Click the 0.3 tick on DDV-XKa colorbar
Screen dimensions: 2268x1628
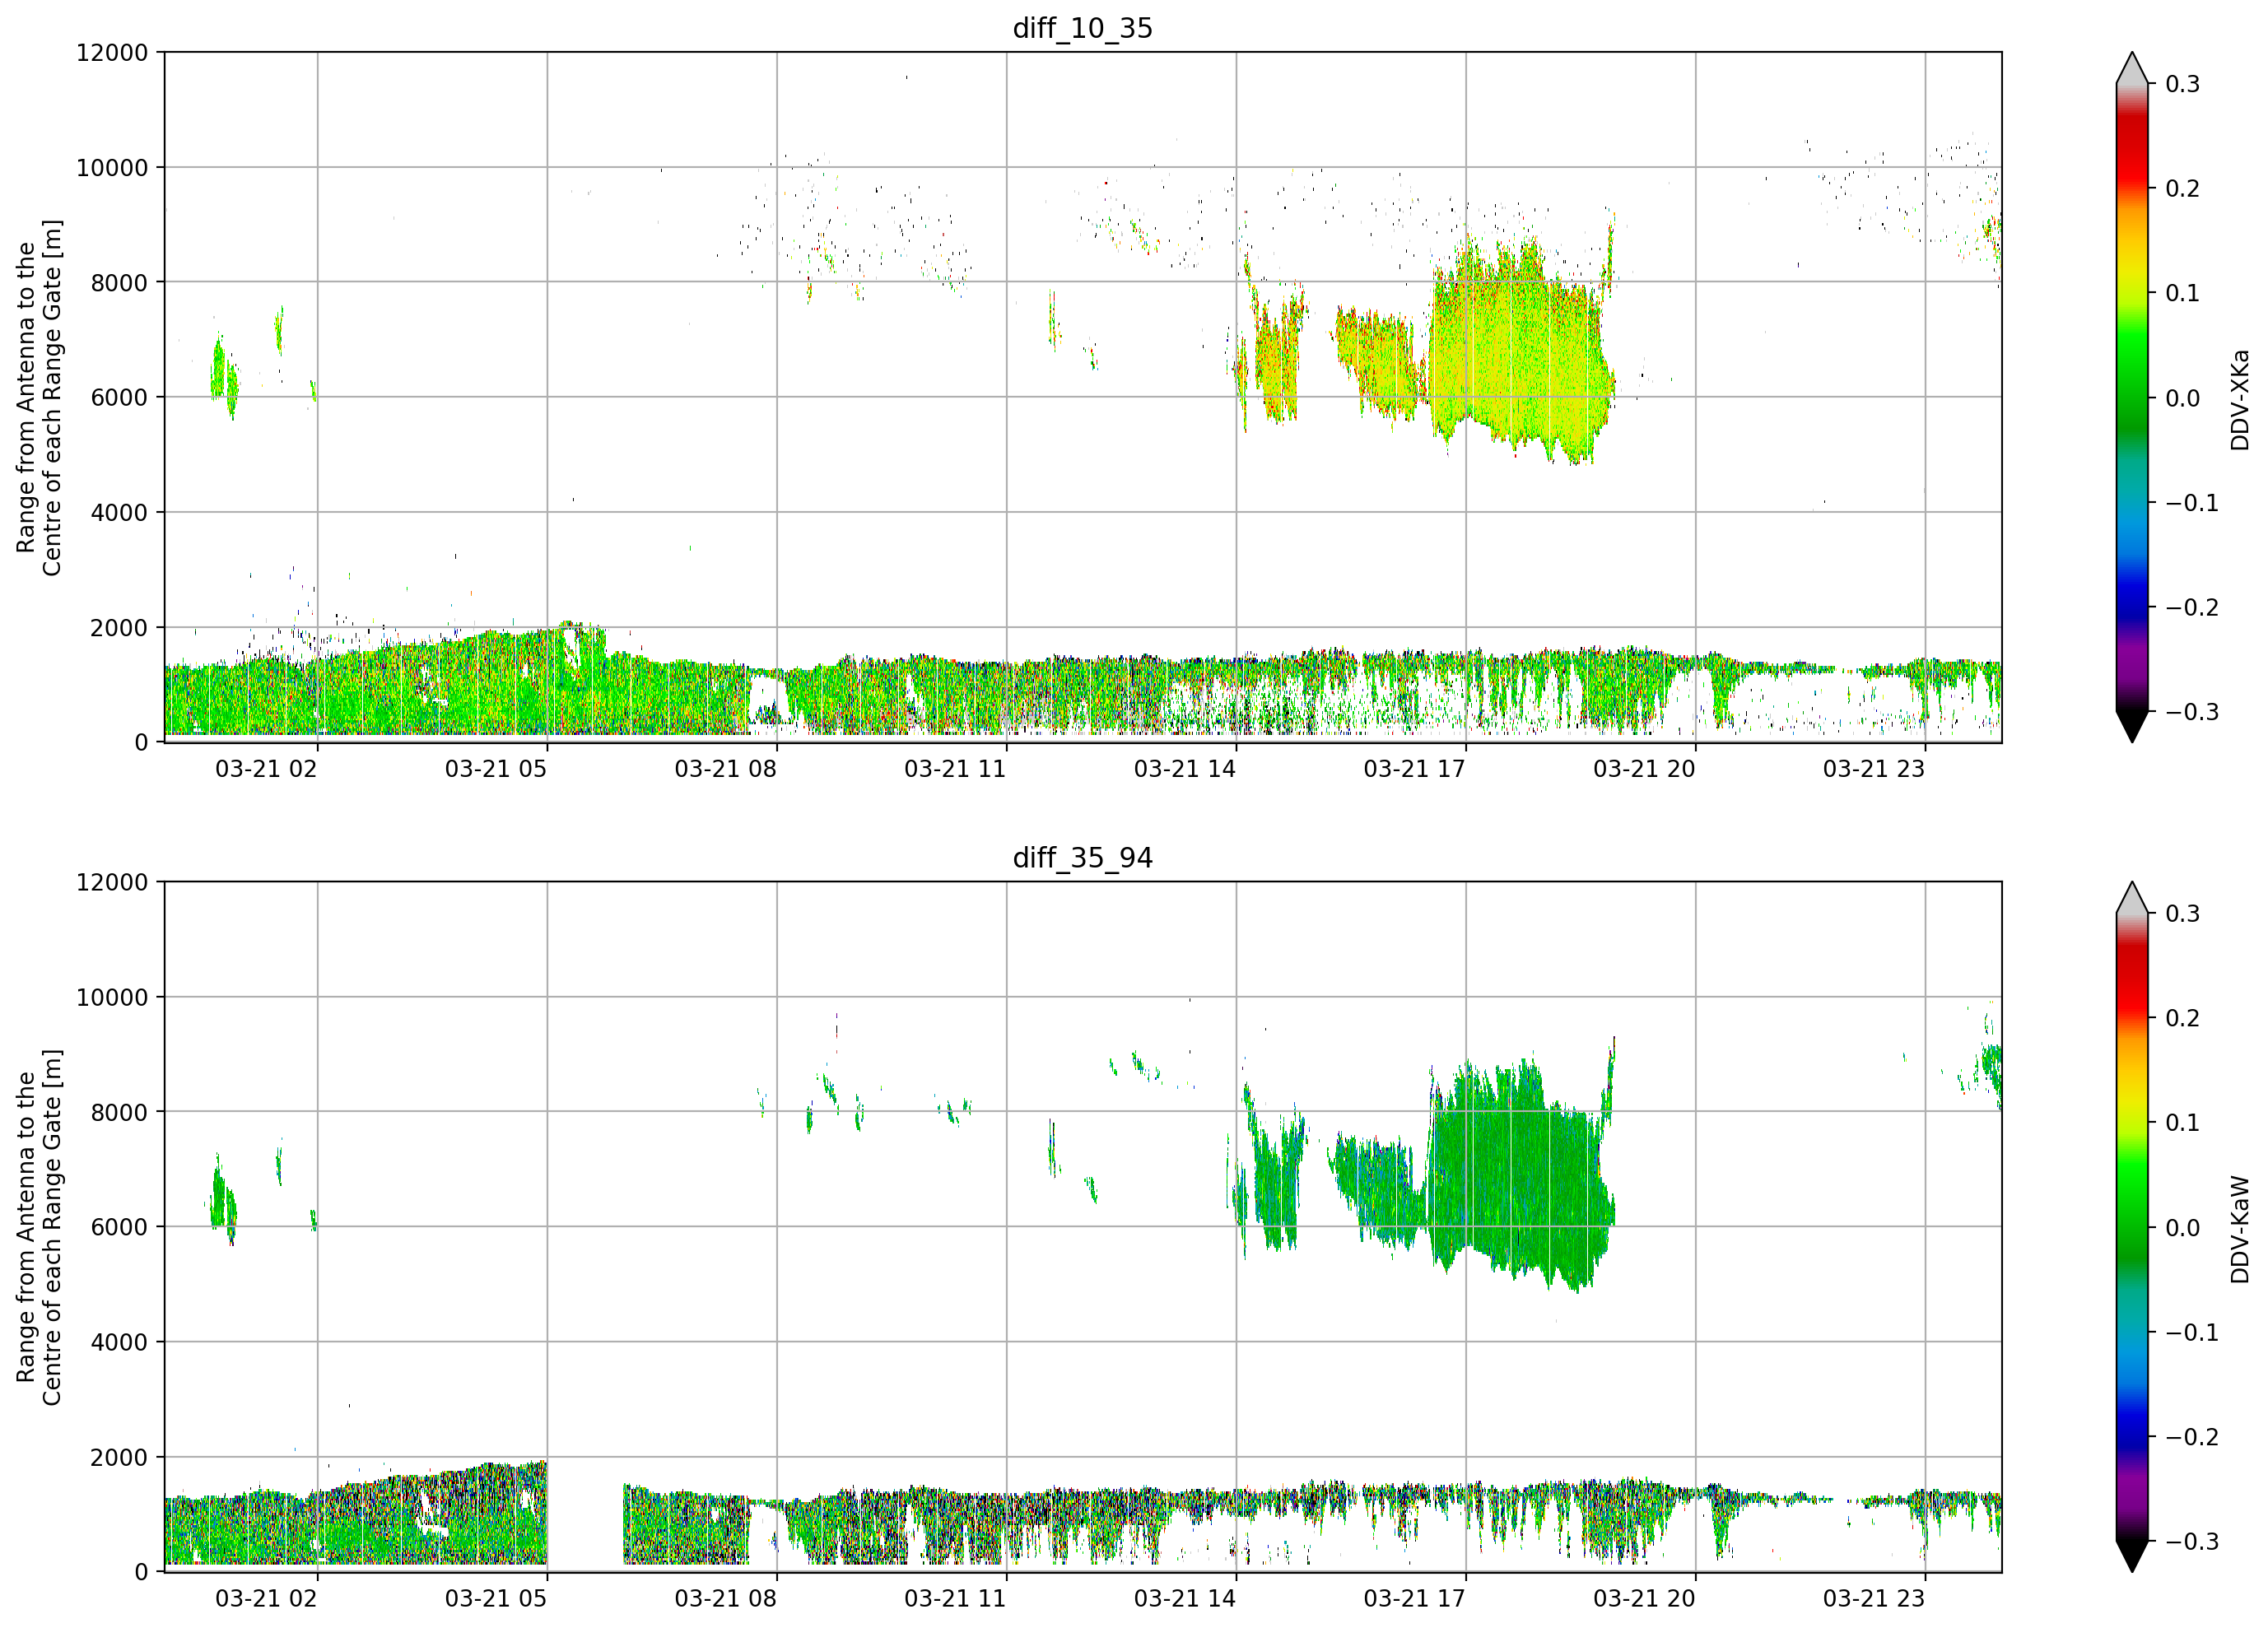2182,84
